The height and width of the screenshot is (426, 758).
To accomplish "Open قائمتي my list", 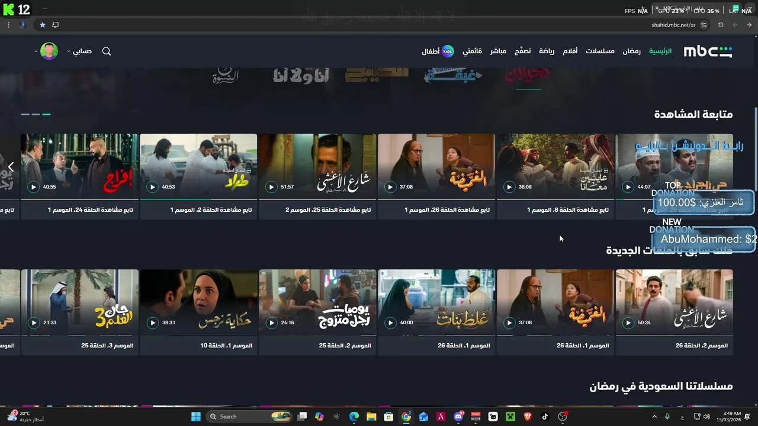I will pos(472,51).
